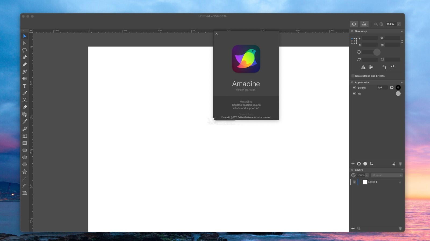The height and width of the screenshot is (241, 430).
Task: Click the flip horizontal icon in Geometry
Action: [363, 67]
